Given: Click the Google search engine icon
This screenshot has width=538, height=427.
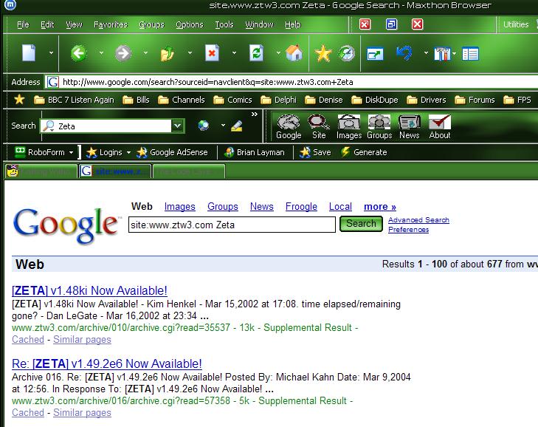Looking at the screenshot, I should click(x=289, y=127).
